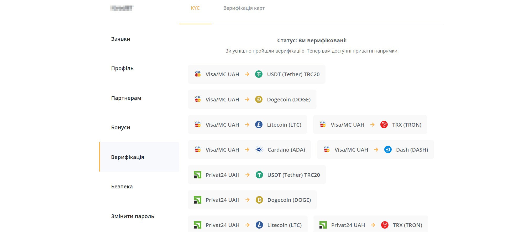The width and height of the screenshot is (525, 232).
Task: Click the blurred site logo
Action: tap(122, 8)
